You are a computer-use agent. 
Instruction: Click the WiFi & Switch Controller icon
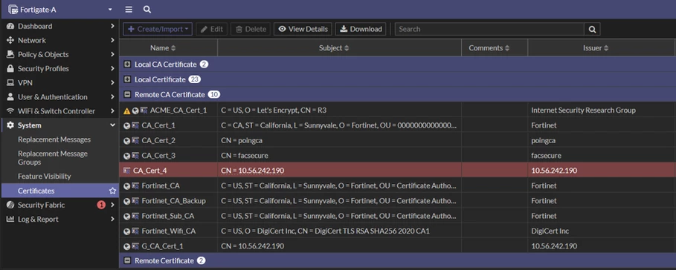(10, 111)
